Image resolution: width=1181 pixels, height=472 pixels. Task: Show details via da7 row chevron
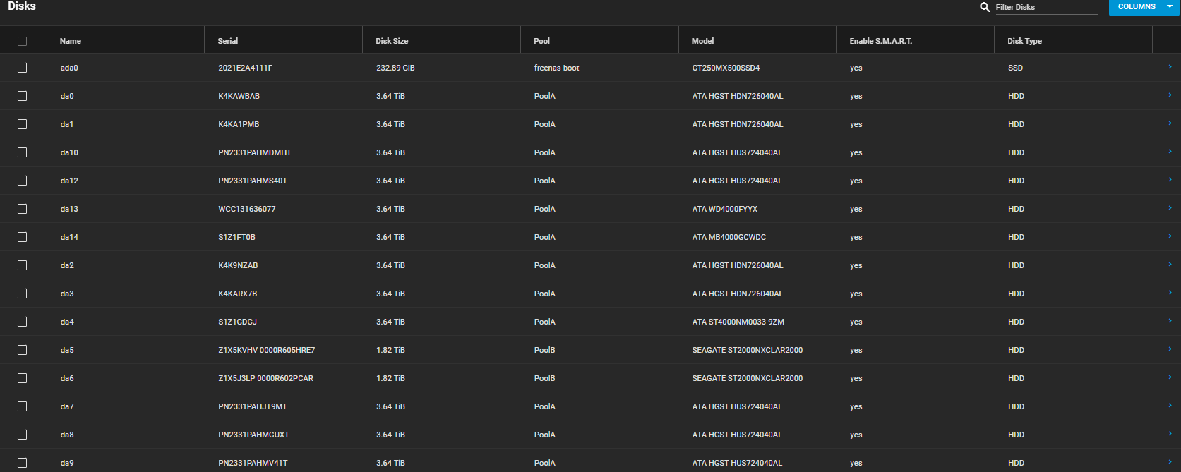(1170, 406)
